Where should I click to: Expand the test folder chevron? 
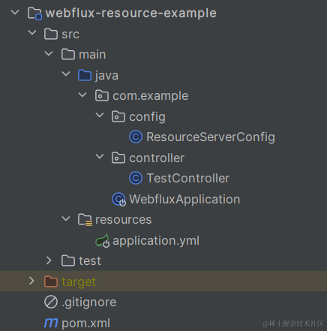[x=49, y=260]
